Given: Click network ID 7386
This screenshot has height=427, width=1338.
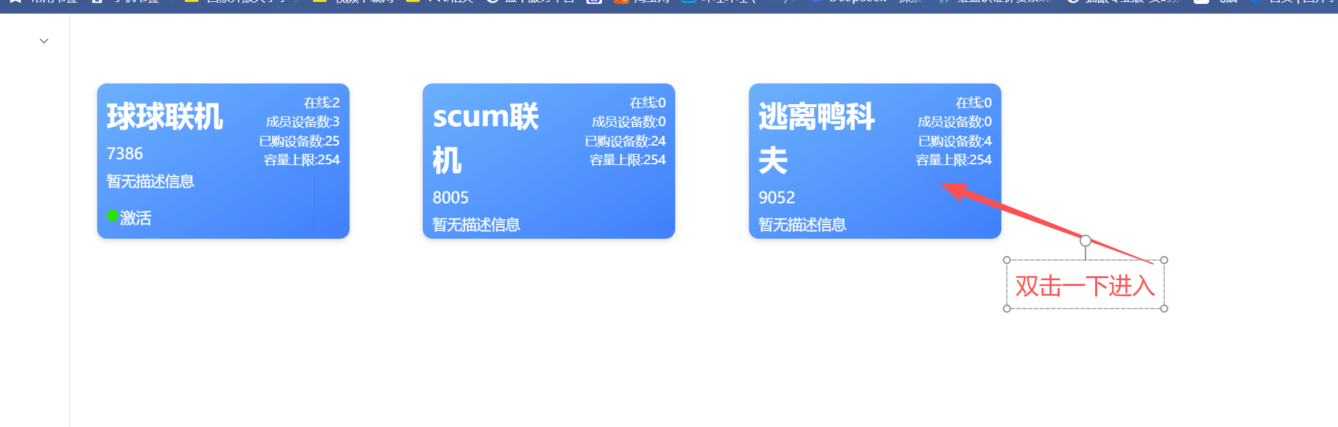Looking at the screenshot, I should click(125, 153).
